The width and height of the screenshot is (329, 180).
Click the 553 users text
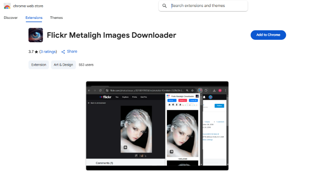(x=86, y=65)
